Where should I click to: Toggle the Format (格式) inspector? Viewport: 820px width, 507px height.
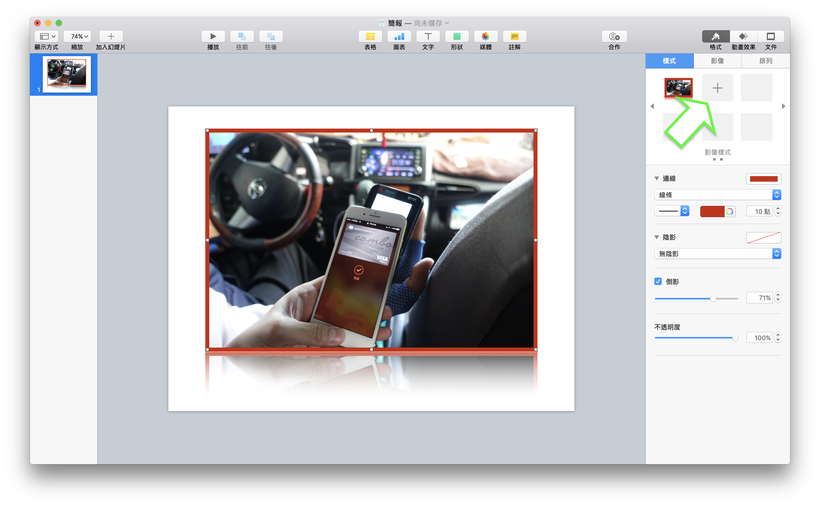[716, 36]
